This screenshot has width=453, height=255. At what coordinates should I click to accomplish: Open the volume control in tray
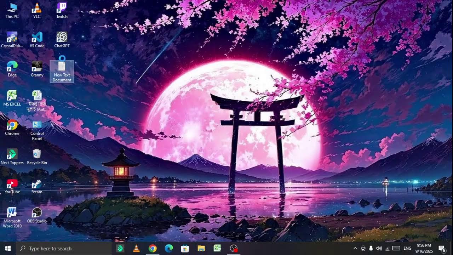pos(379,248)
